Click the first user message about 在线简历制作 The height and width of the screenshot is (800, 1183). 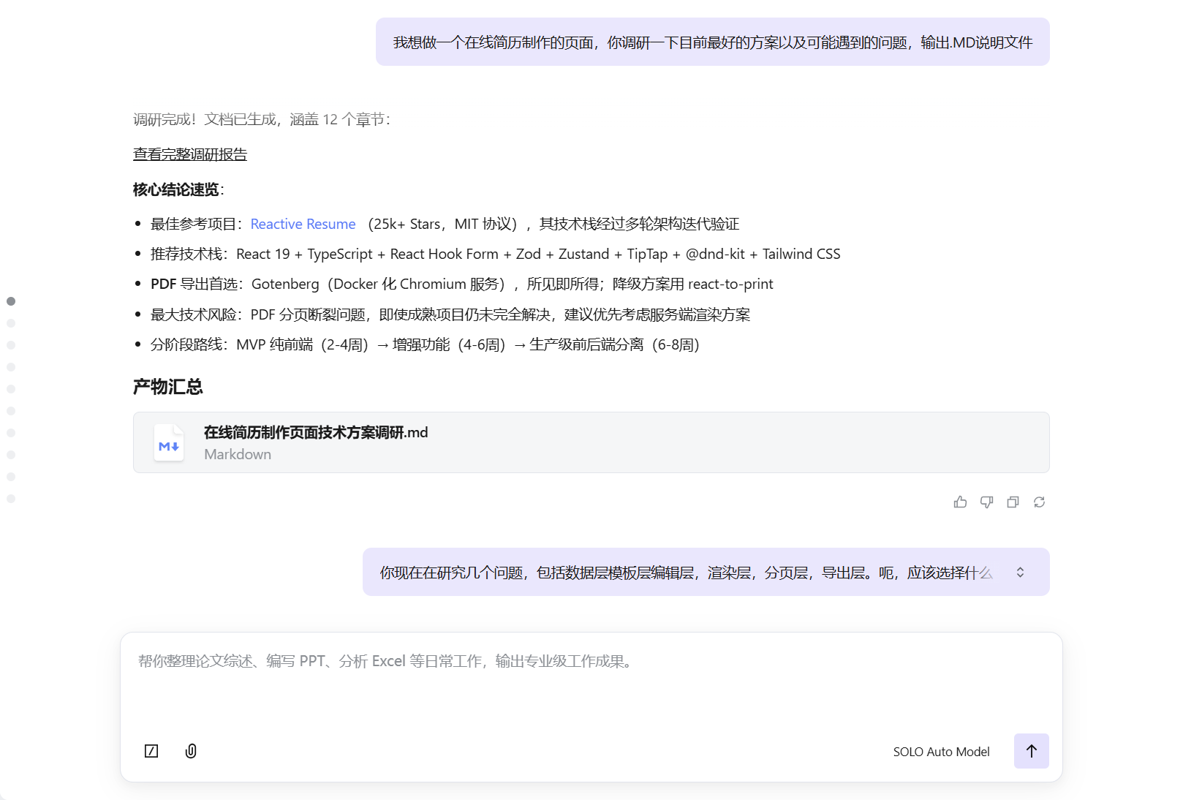712,42
